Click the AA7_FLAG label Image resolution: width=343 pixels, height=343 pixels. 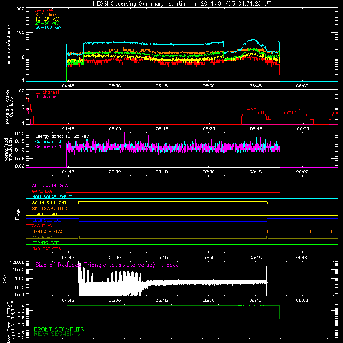coord(42,237)
